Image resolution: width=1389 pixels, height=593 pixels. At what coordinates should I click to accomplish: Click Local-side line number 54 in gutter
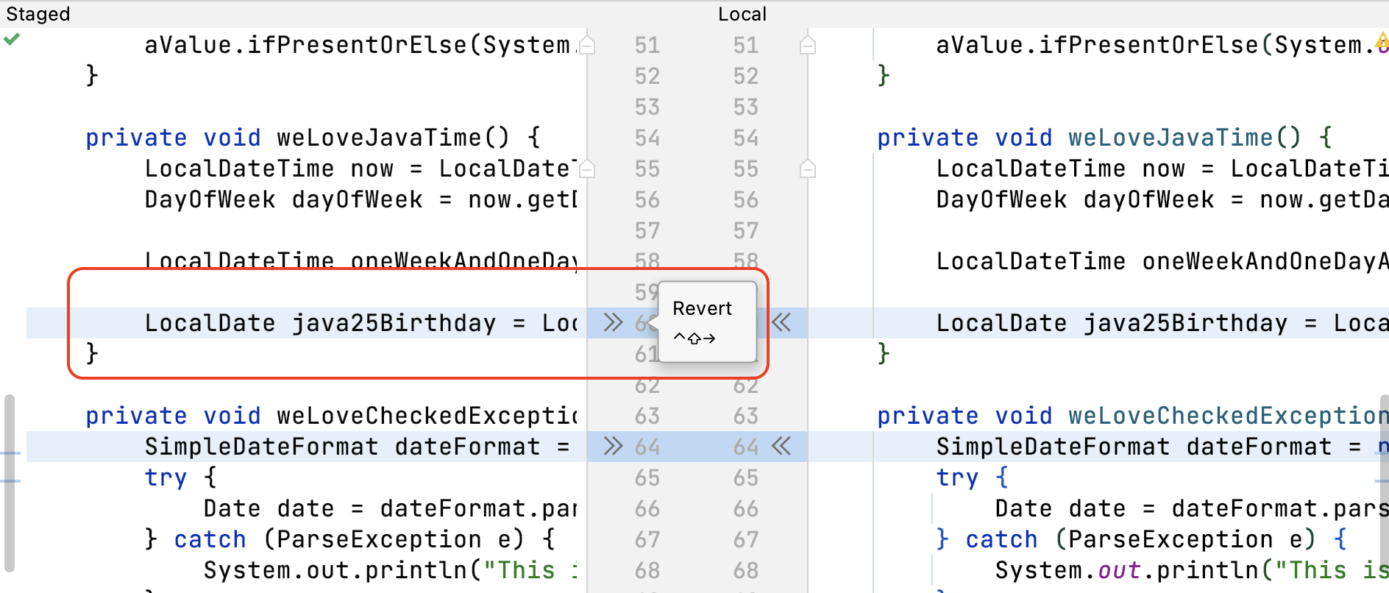745,138
